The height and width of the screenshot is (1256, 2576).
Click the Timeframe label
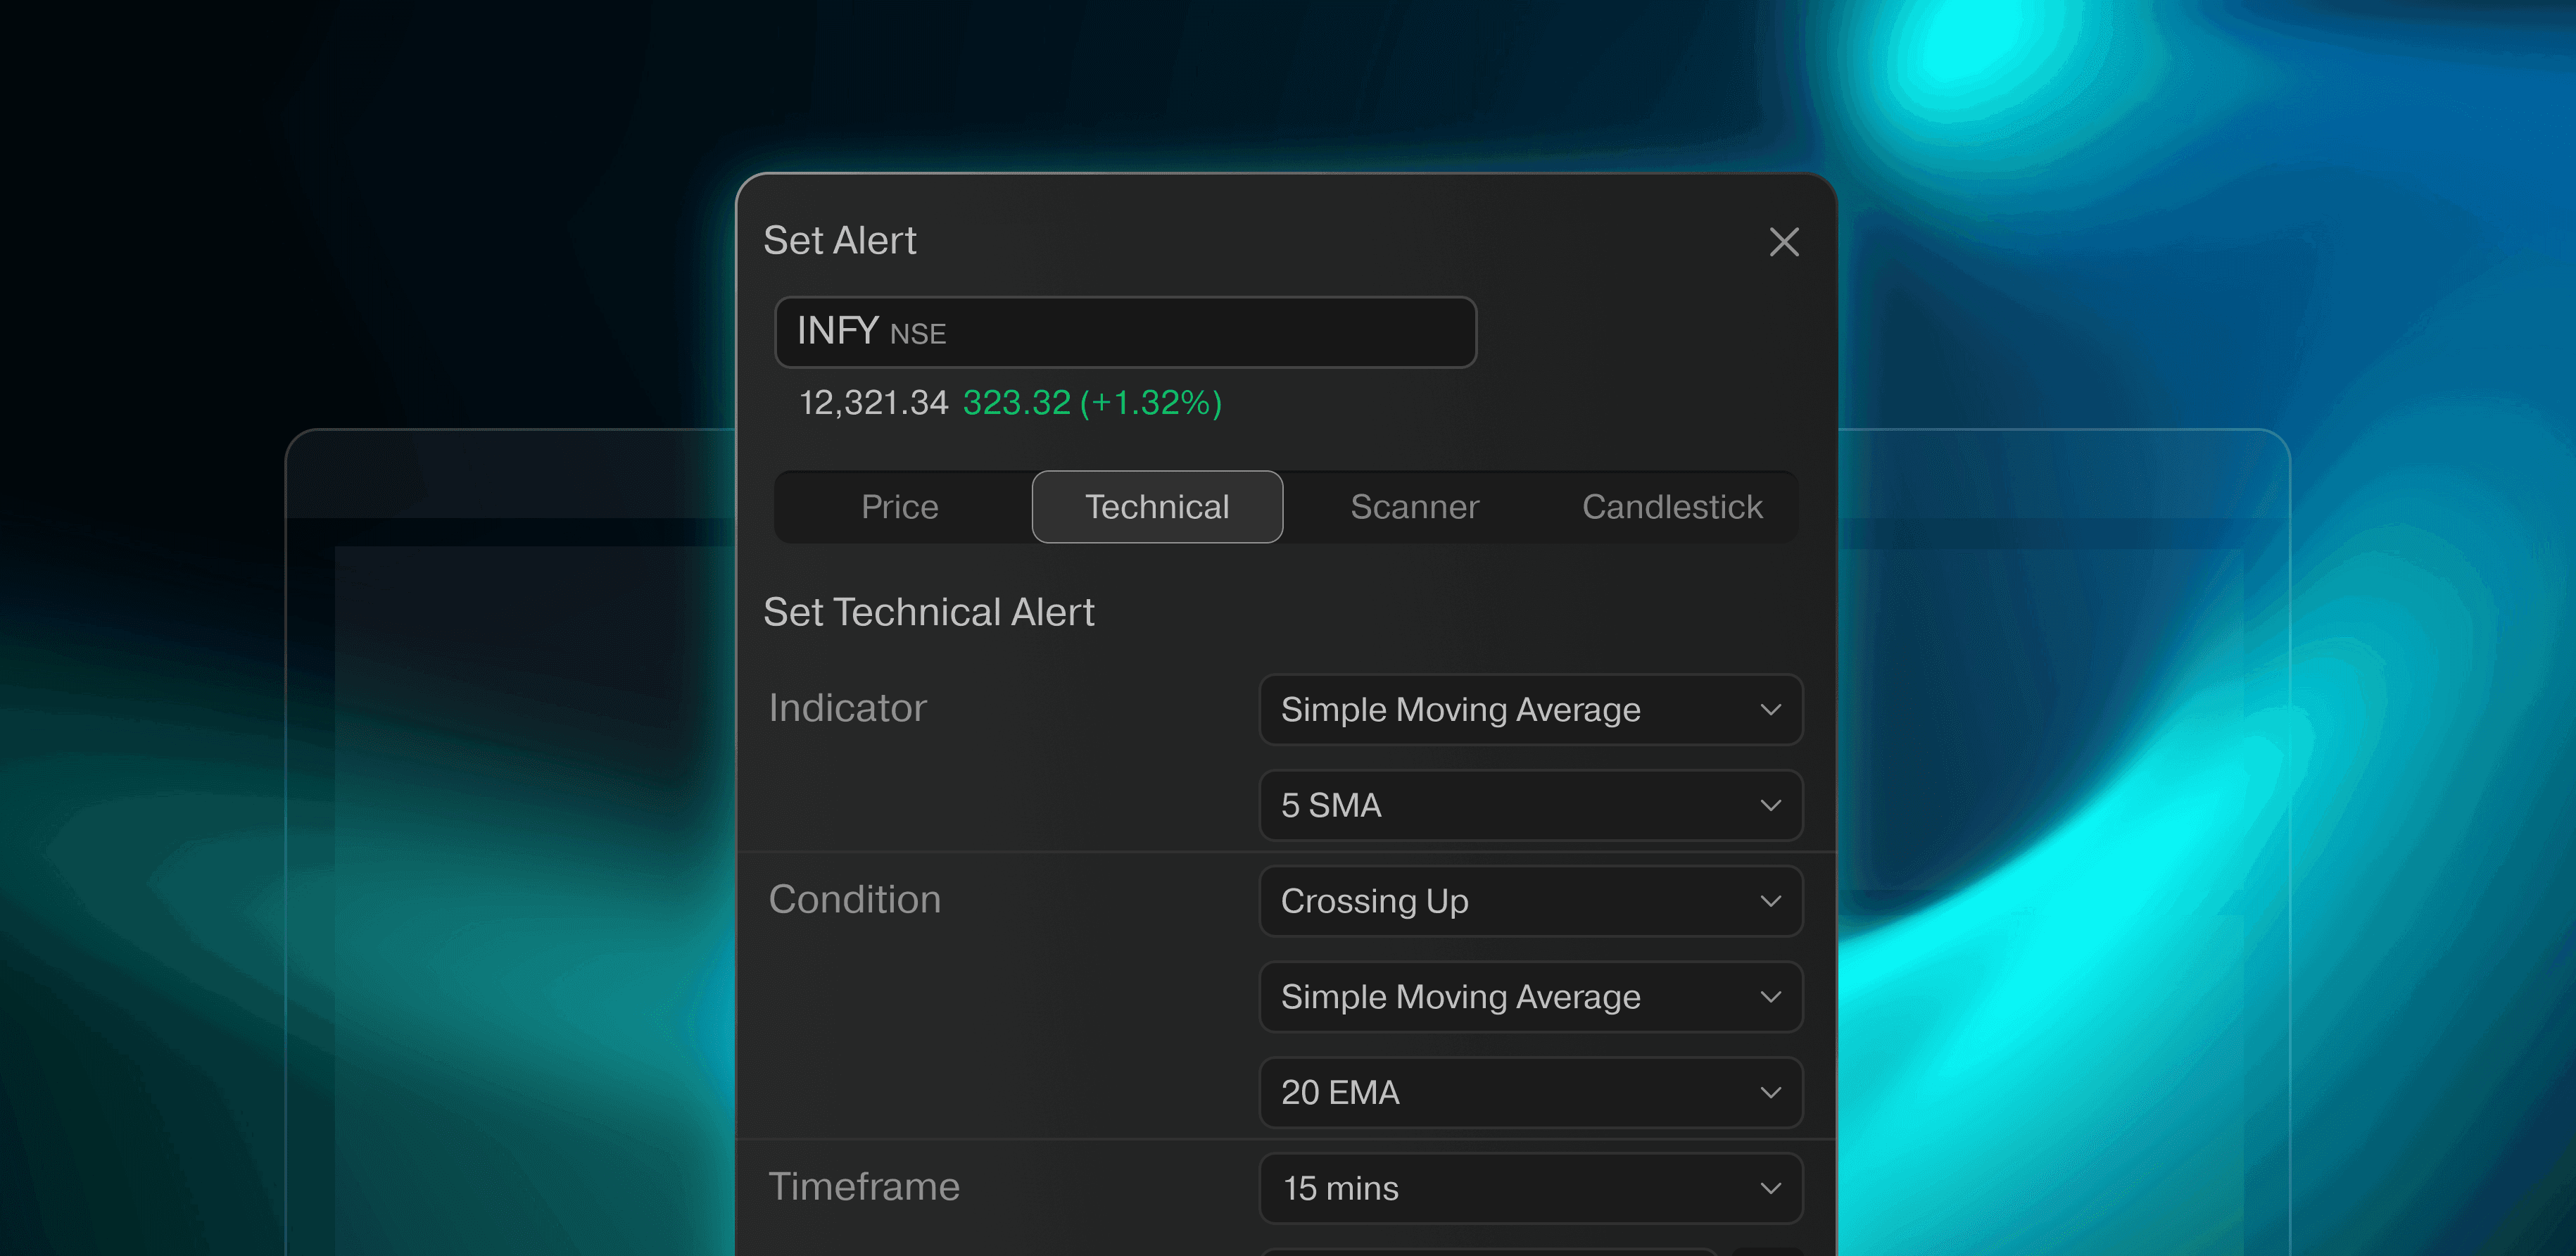(864, 1186)
